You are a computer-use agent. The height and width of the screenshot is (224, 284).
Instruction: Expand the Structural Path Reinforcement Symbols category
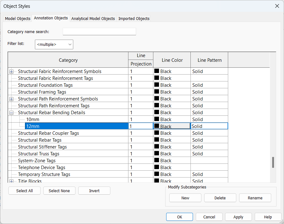point(11,99)
